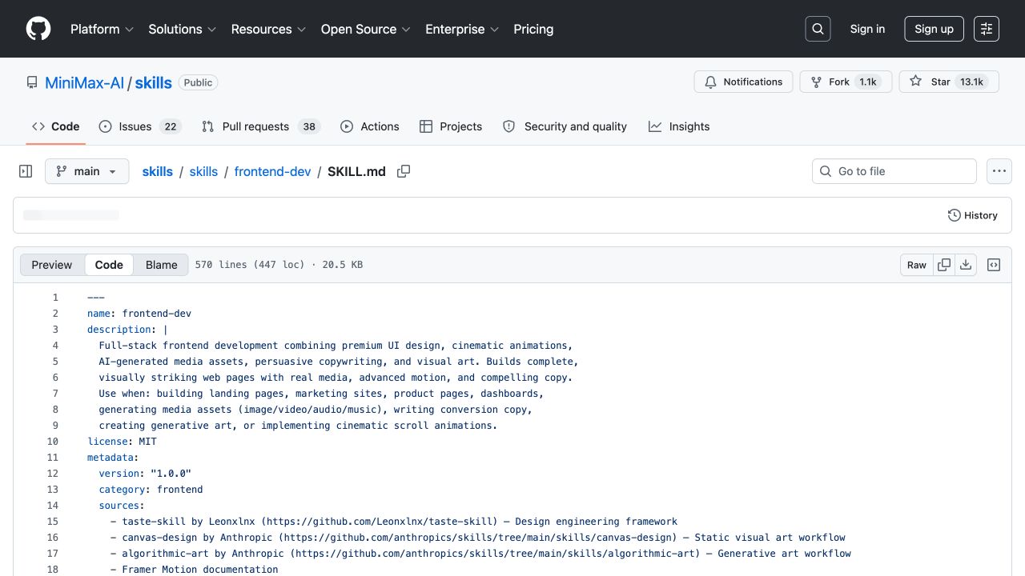
Task: Open the Insights tab
Action: pyautogui.click(x=679, y=126)
